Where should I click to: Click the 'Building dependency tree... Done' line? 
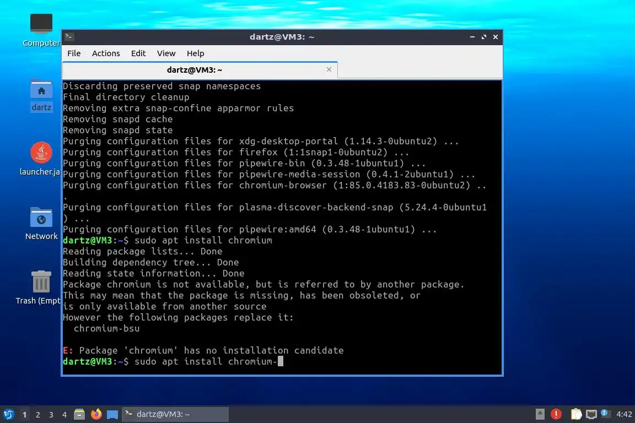coord(150,262)
